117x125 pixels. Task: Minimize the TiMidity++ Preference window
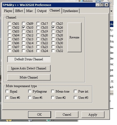[97, 5]
